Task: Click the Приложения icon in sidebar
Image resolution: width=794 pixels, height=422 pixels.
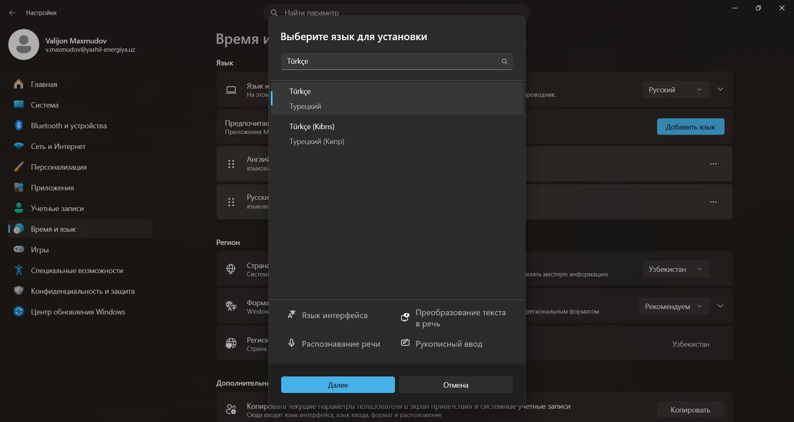Action: coord(19,188)
